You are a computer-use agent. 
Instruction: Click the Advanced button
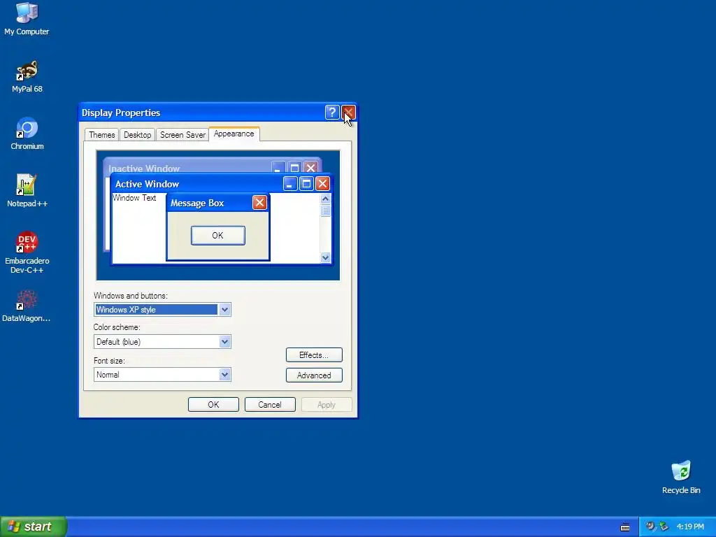pos(314,375)
